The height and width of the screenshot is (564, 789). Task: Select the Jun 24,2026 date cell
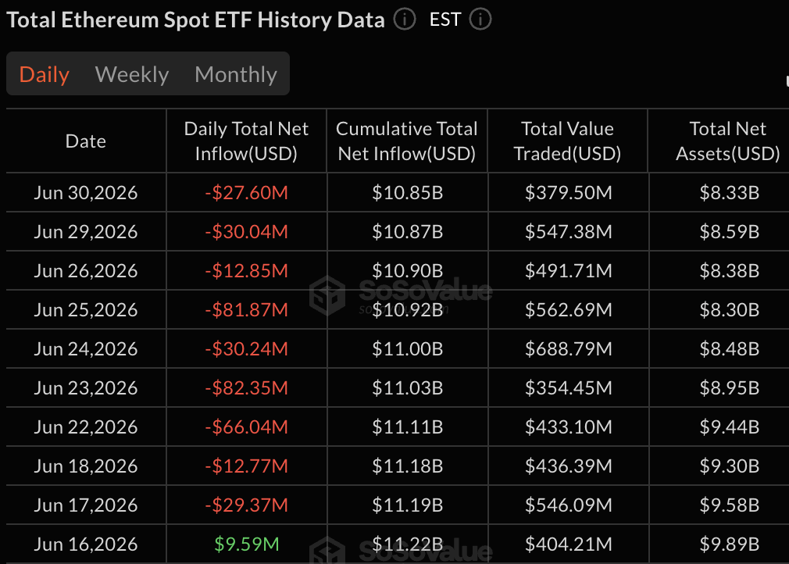tap(86, 349)
